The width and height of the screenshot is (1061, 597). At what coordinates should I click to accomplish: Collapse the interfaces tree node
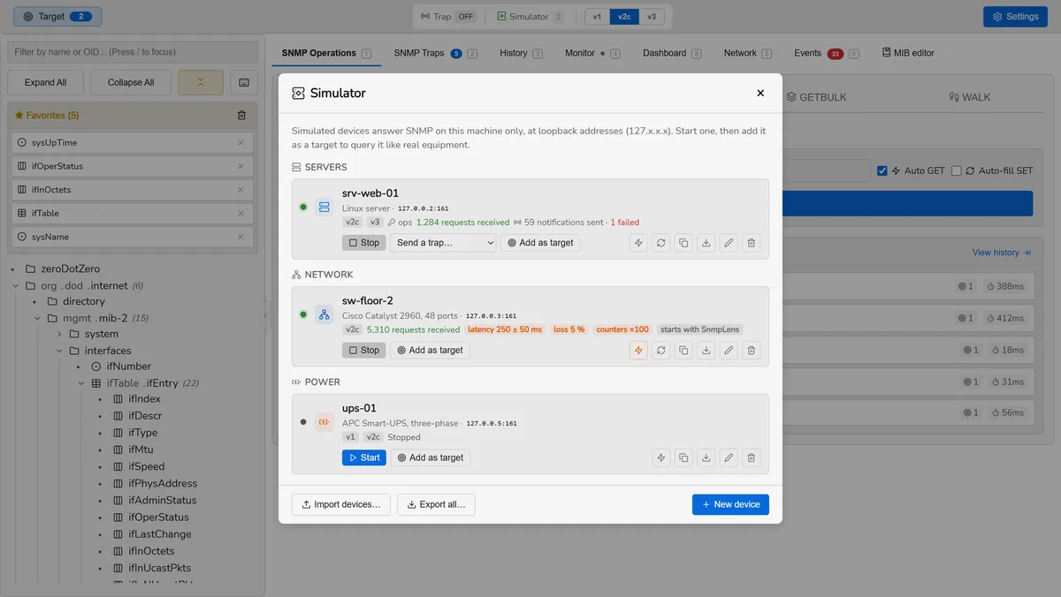[x=60, y=351]
